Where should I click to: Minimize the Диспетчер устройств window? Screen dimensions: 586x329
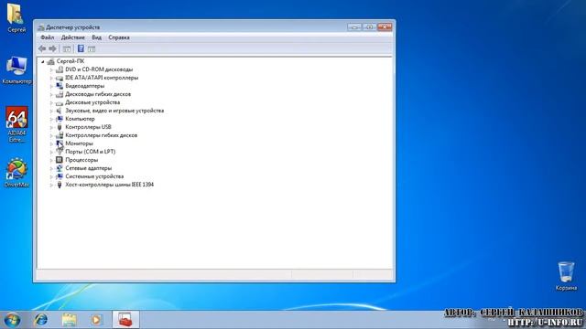[x=354, y=27]
